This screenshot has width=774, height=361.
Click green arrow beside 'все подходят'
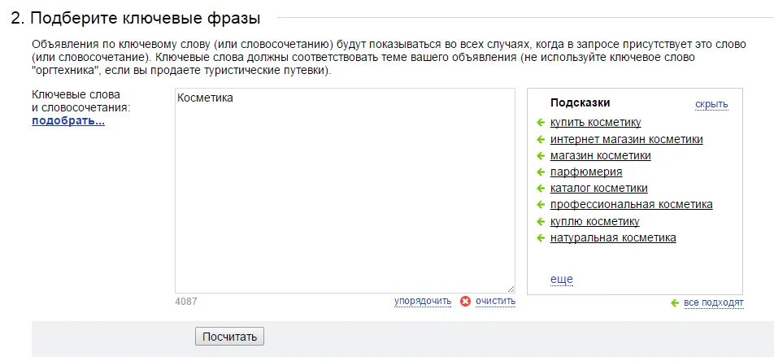[674, 302]
